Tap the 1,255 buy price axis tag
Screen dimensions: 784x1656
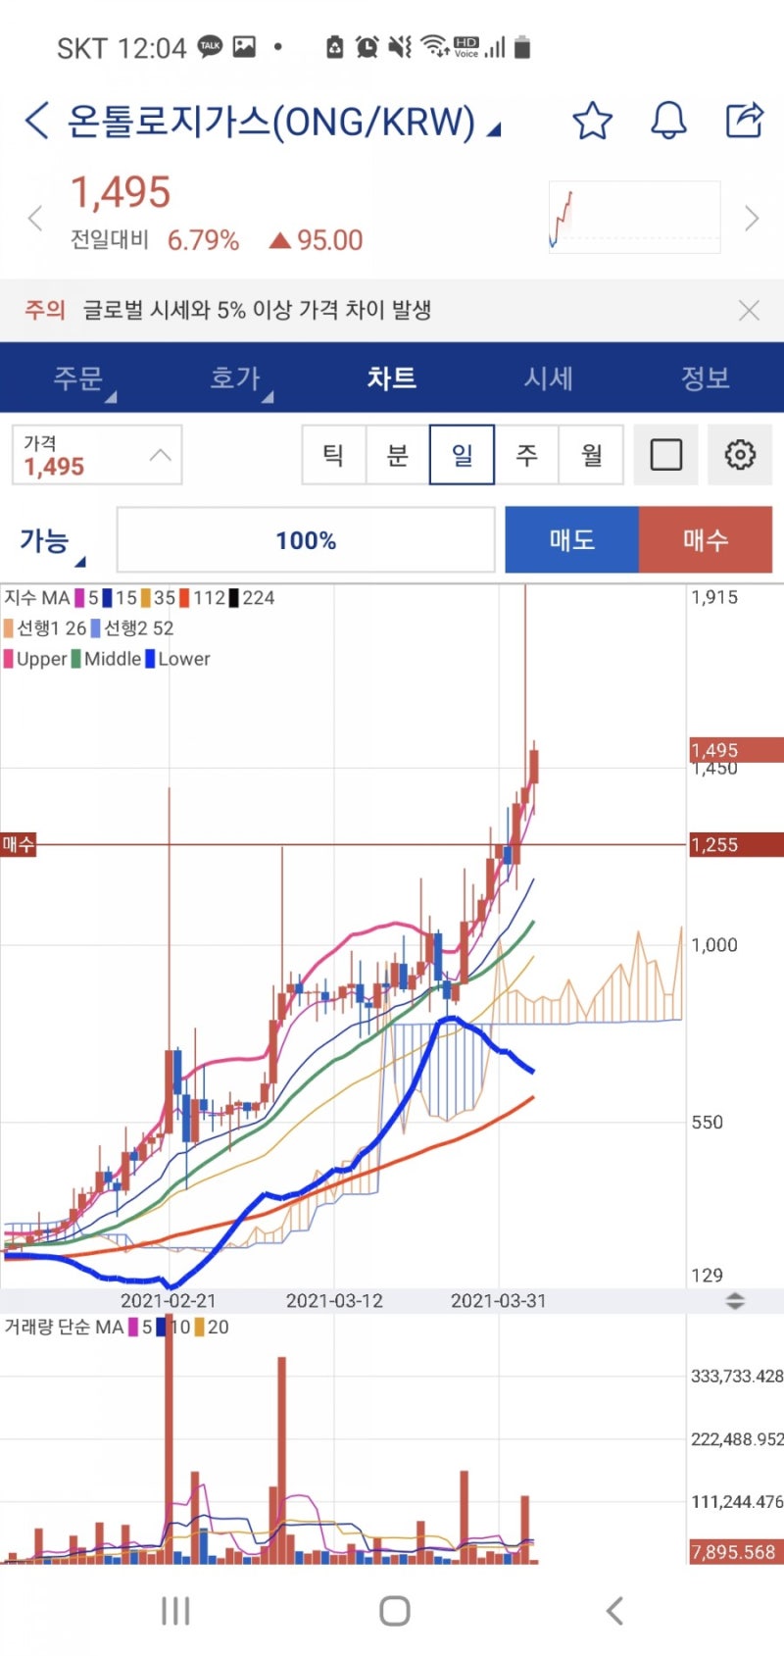click(736, 844)
